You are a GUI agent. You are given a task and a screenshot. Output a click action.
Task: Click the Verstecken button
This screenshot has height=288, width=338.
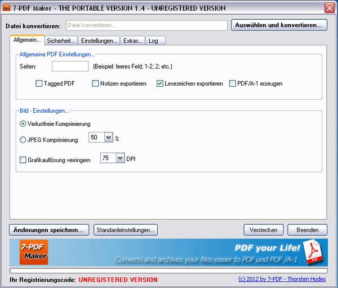point(264,230)
